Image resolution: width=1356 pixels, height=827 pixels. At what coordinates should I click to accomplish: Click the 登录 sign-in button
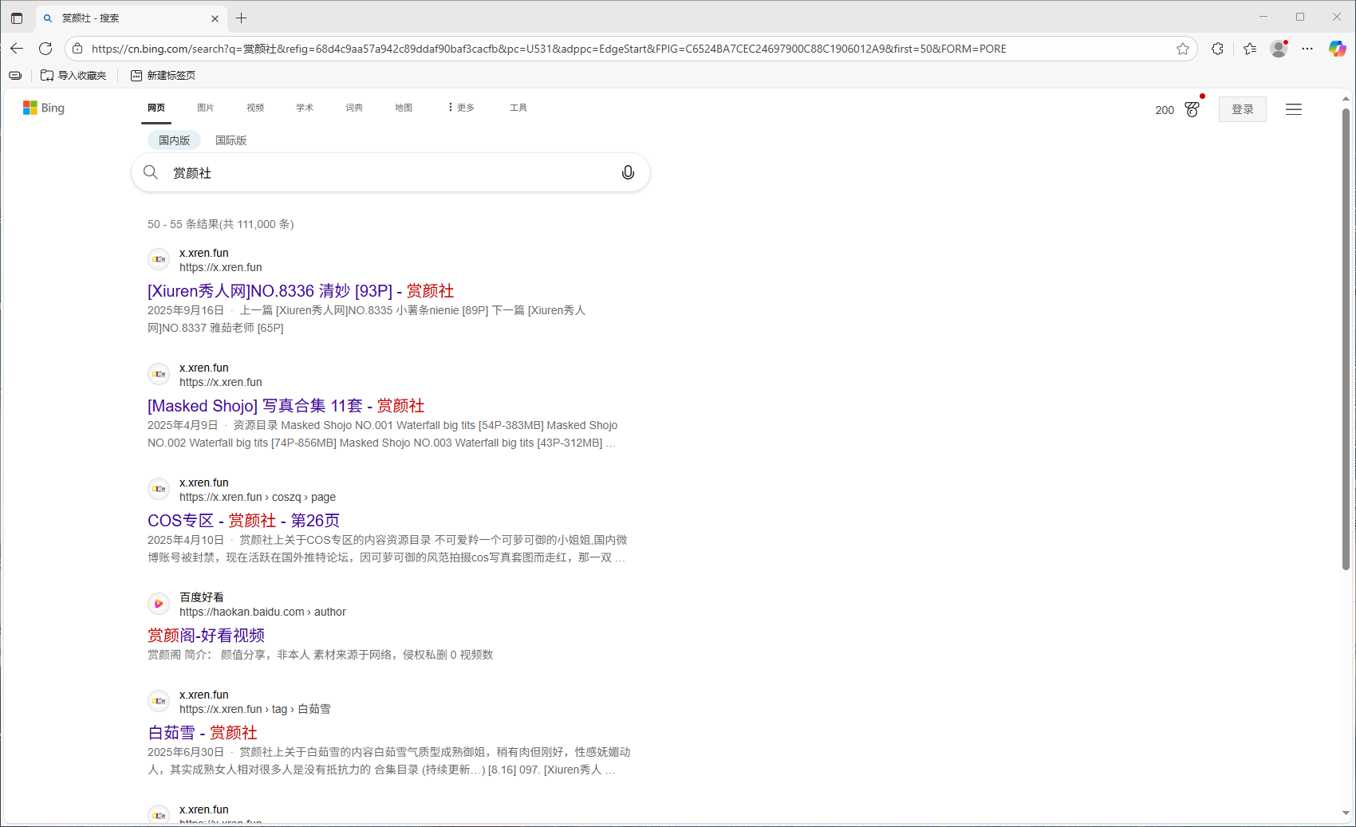(1242, 109)
